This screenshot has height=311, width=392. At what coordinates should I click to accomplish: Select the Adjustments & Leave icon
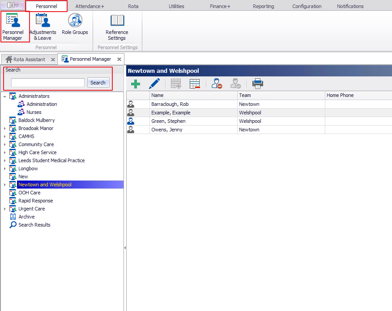43,25
